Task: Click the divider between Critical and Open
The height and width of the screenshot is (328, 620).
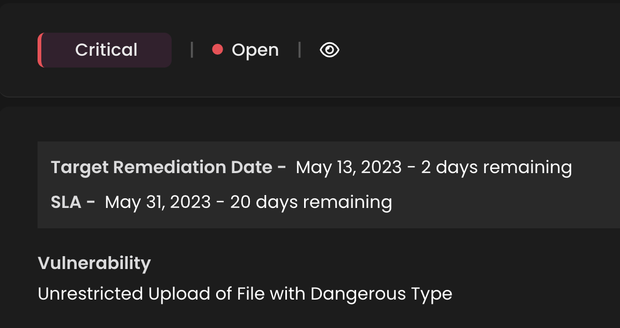Action: pos(191,50)
